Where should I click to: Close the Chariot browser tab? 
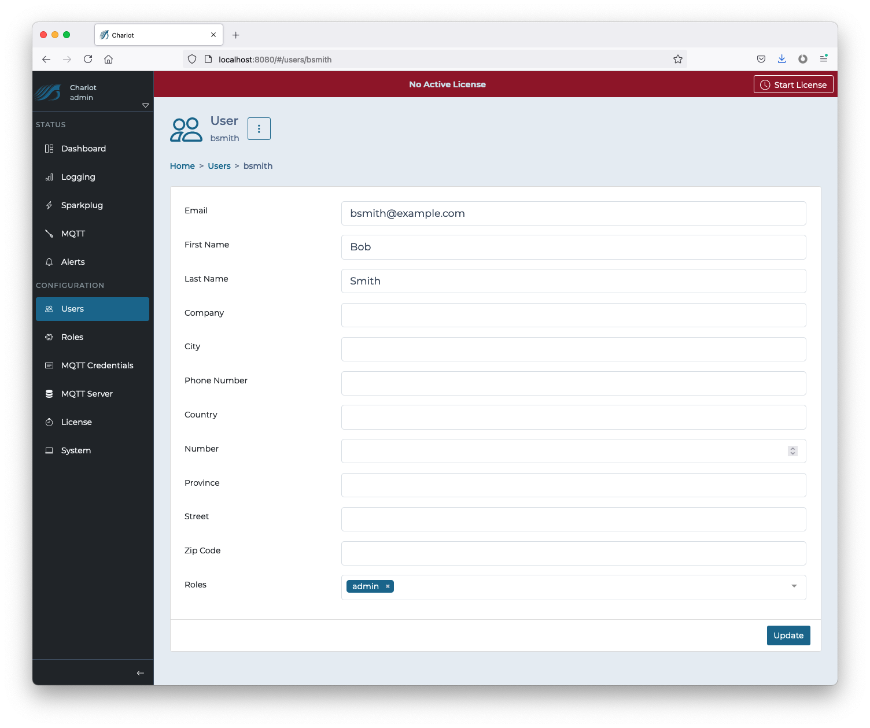(213, 35)
